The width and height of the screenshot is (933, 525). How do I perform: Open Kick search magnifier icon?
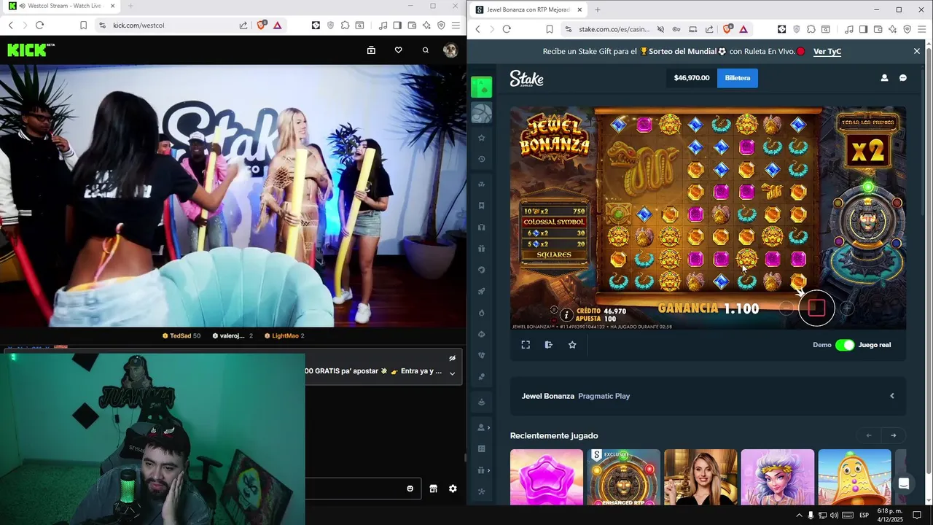(x=426, y=50)
